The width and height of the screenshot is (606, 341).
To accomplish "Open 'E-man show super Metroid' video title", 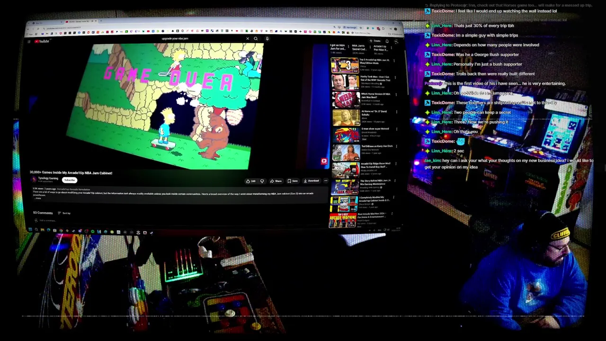I will 374,129.
